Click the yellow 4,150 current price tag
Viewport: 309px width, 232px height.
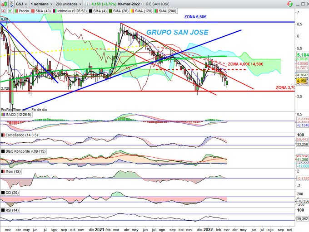pyautogui.click(x=302, y=81)
